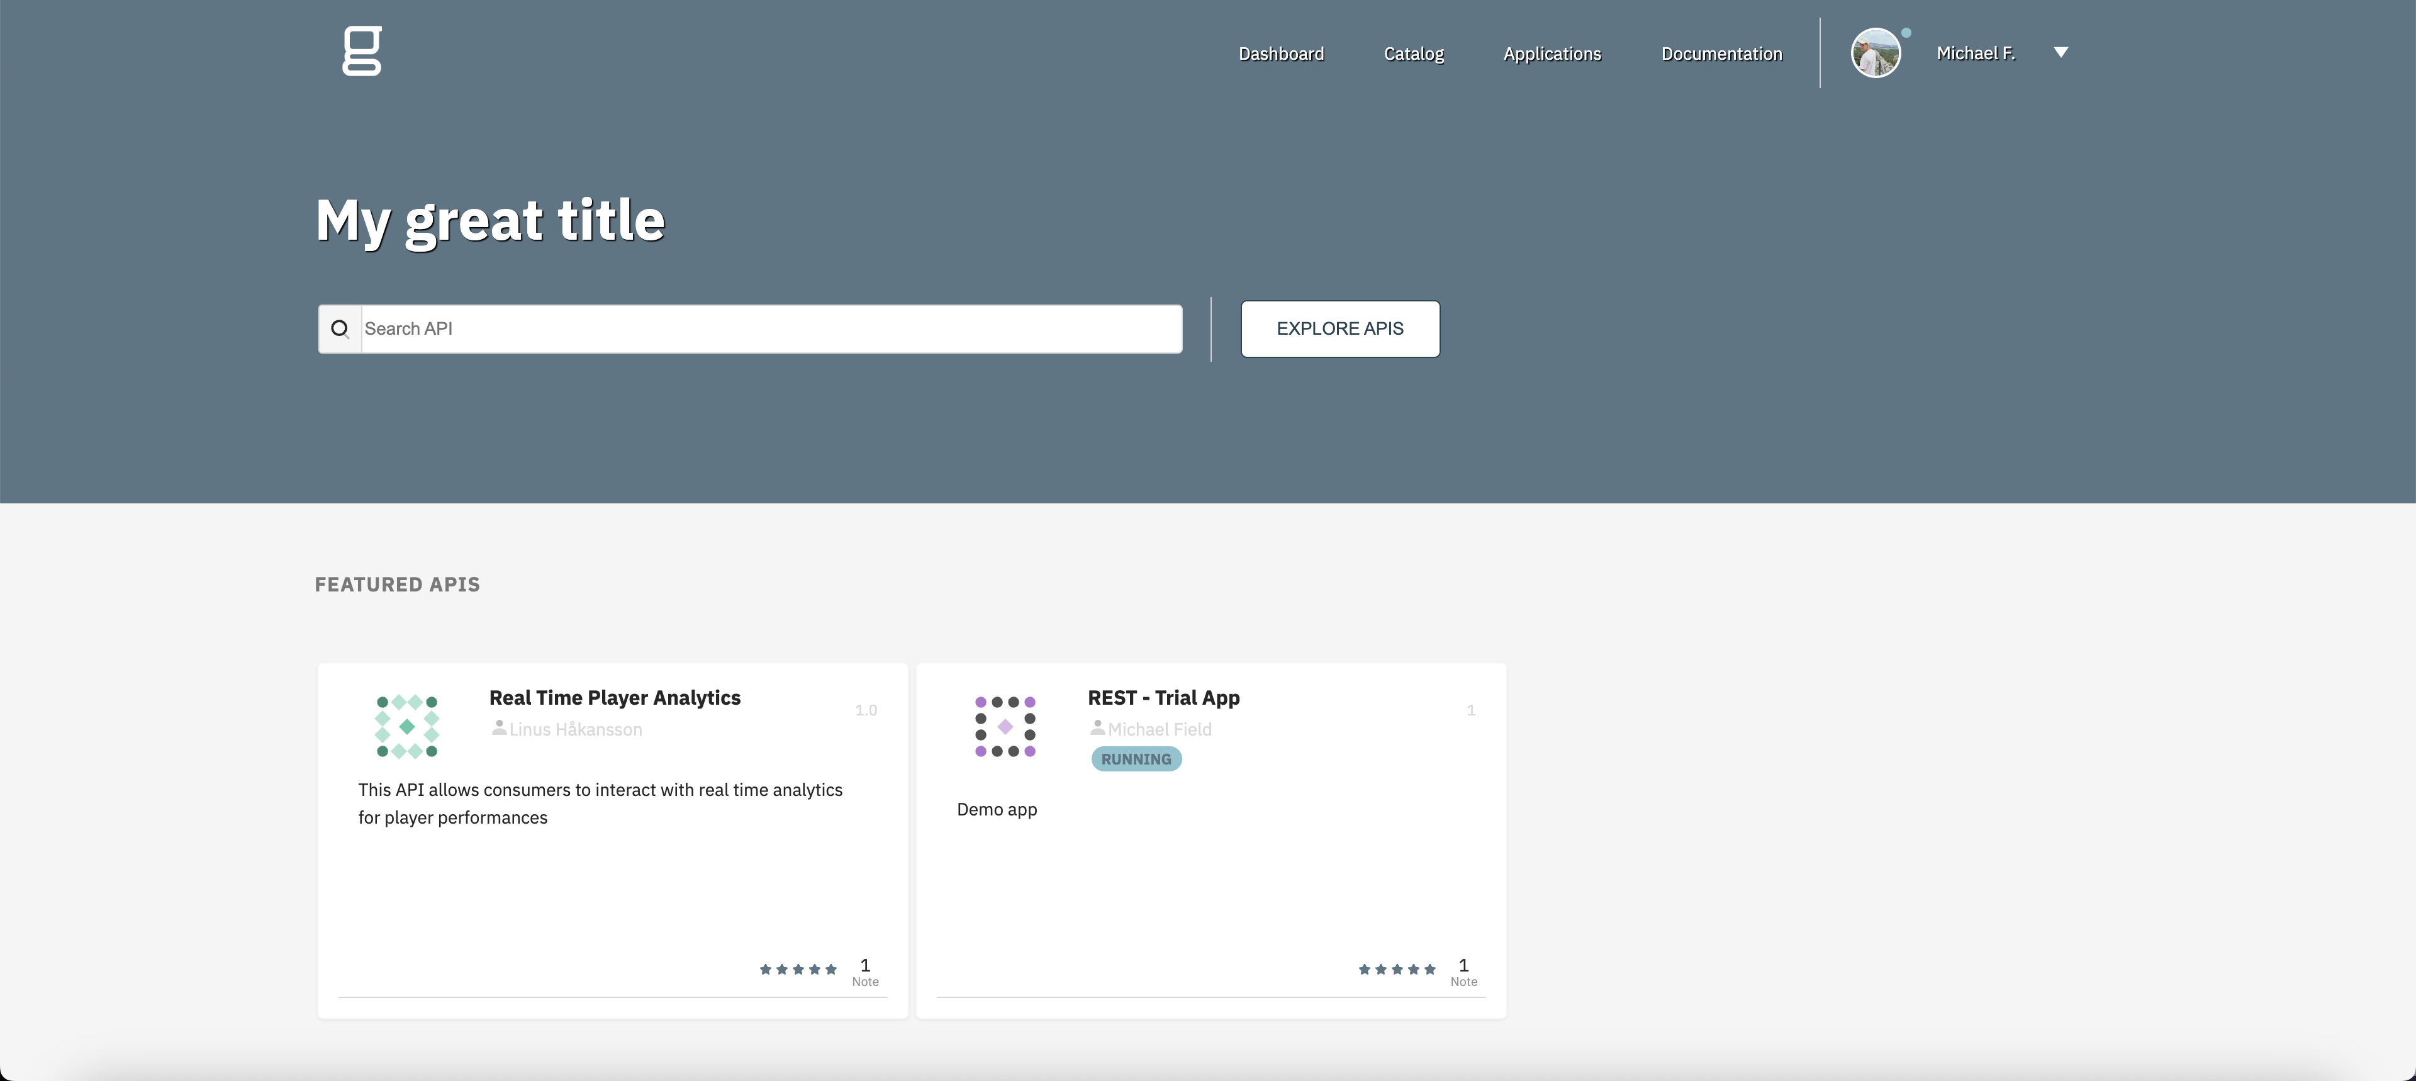Click the search magnifier icon
The height and width of the screenshot is (1081, 2416).
pyautogui.click(x=340, y=329)
